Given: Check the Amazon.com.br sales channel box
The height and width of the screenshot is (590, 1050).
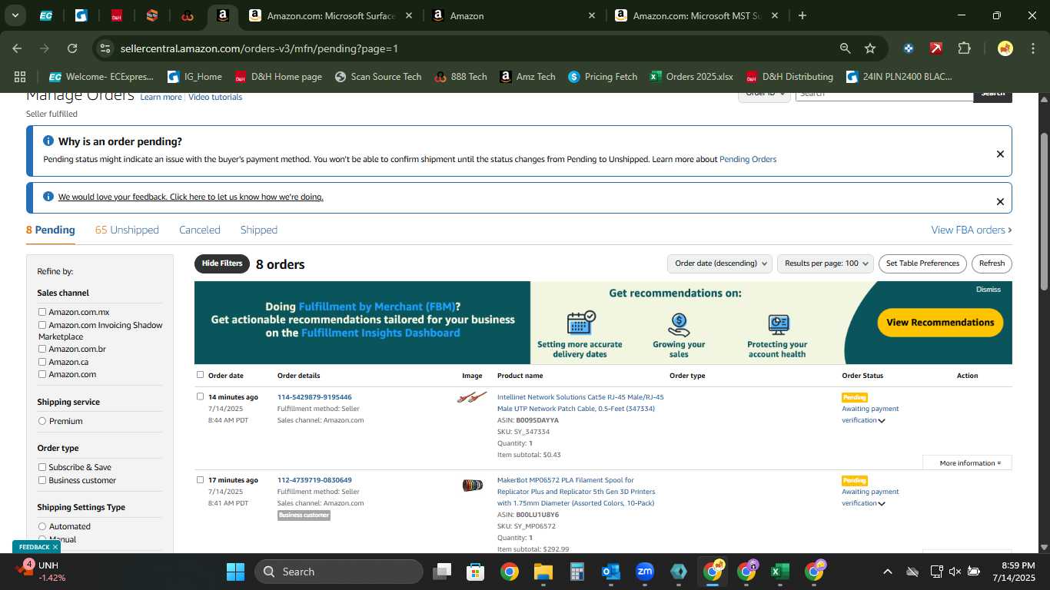Looking at the screenshot, I should [x=42, y=349].
